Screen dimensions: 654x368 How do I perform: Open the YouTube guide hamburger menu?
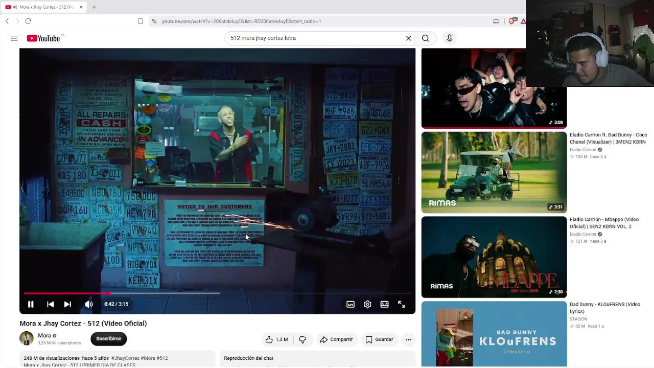(x=14, y=38)
